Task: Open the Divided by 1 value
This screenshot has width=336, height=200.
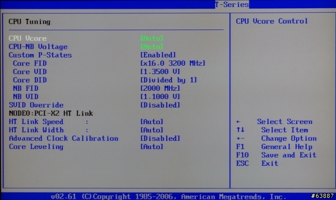Action: coord(169,80)
